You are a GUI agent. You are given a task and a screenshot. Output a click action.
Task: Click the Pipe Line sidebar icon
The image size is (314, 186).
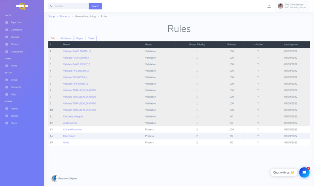click(7, 22)
